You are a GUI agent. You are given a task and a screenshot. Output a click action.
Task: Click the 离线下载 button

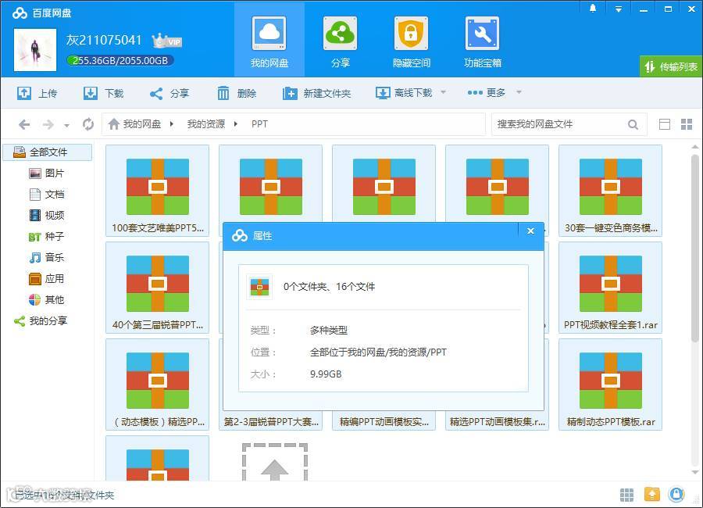tap(404, 93)
